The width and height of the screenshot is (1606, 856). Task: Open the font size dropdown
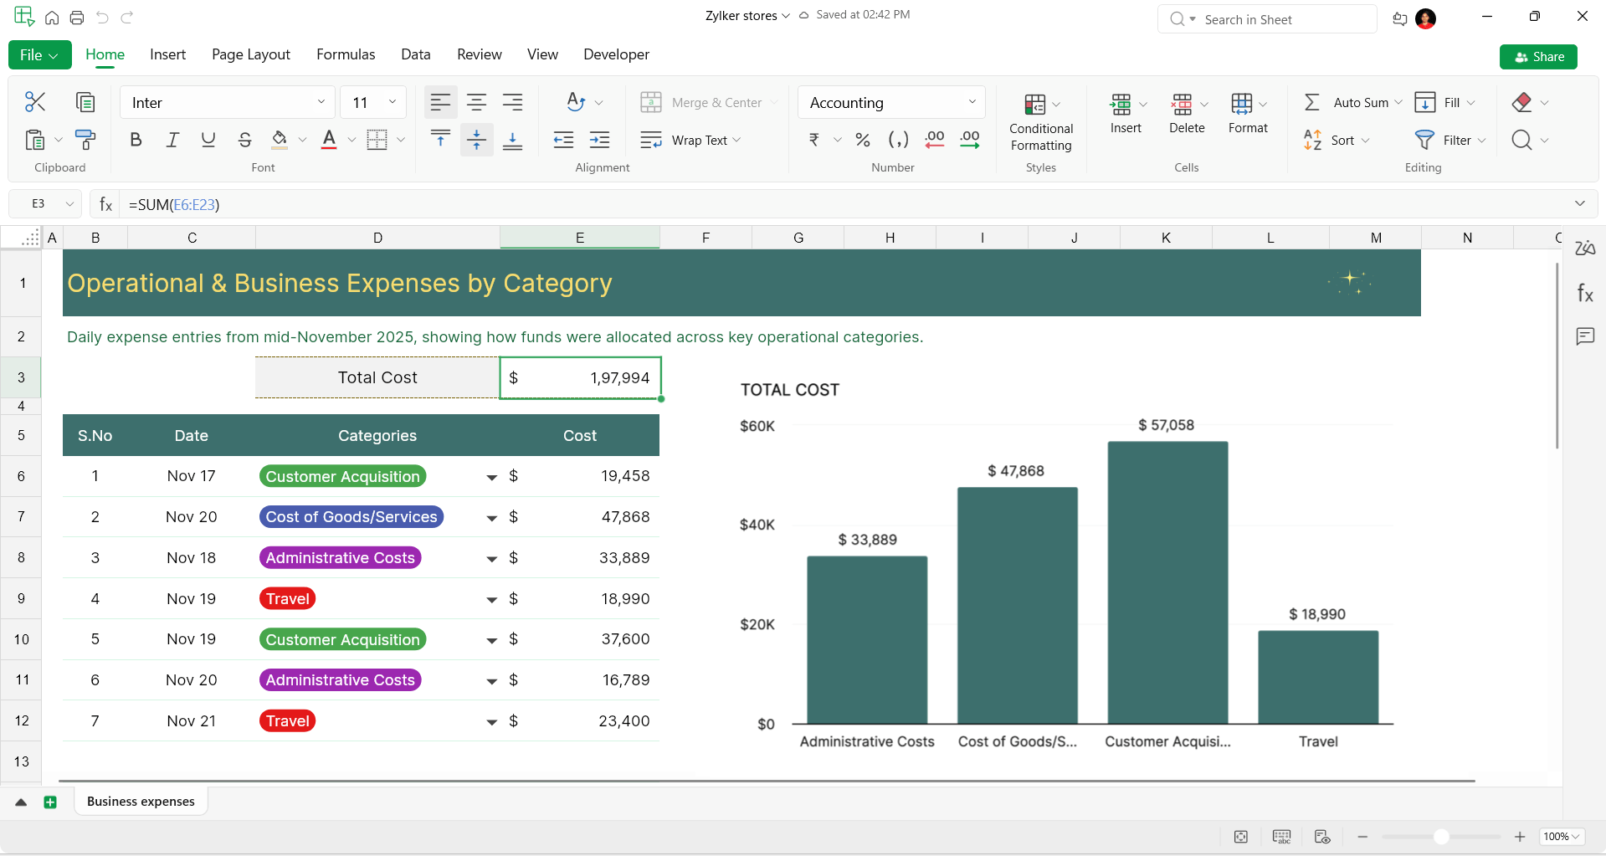click(x=393, y=102)
